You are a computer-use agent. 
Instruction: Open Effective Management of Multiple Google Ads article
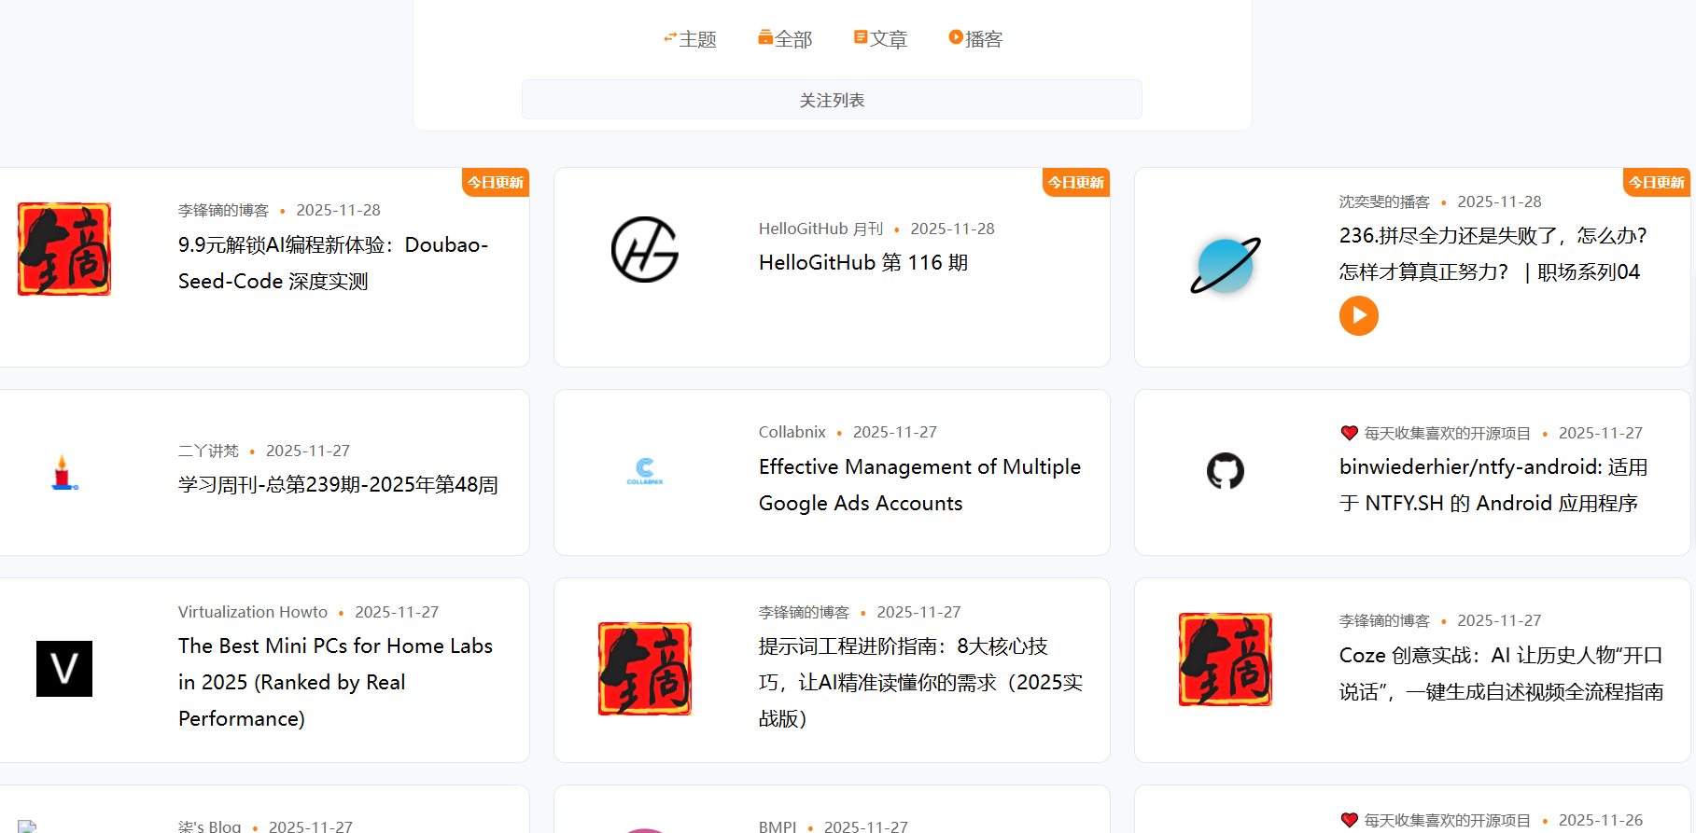click(919, 485)
